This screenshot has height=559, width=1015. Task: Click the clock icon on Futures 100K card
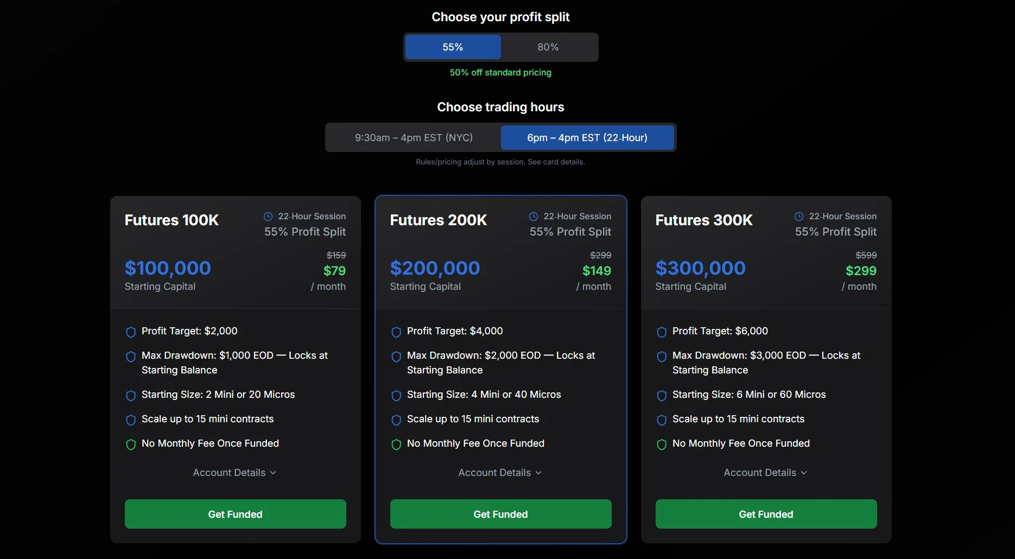pos(268,217)
